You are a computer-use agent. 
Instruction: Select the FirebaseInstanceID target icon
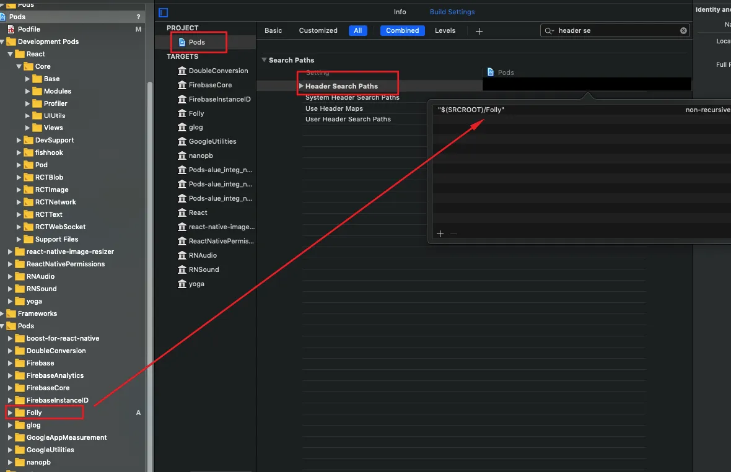pos(182,99)
